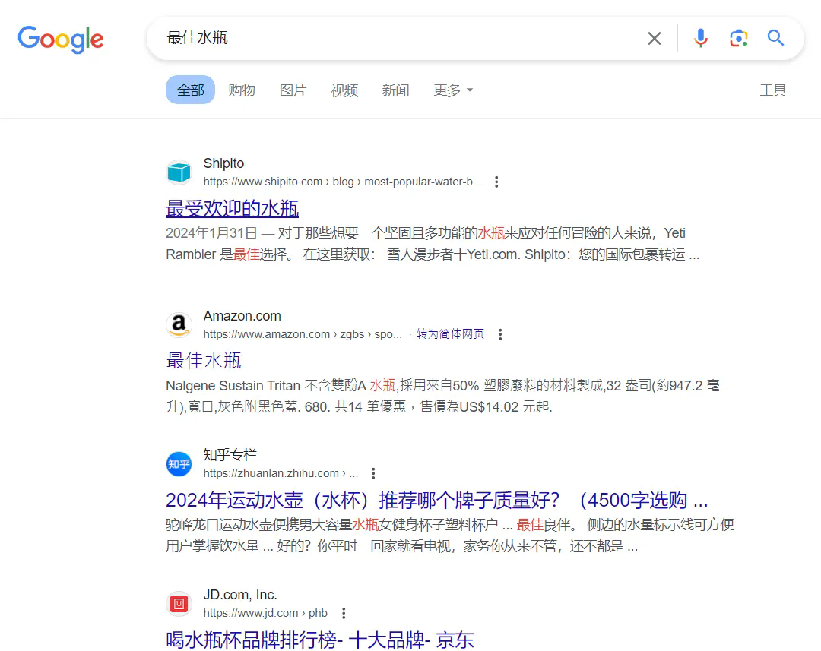The height and width of the screenshot is (651, 821).
Task: Click the amazon.com URL breadcrumb
Action: coord(302,334)
